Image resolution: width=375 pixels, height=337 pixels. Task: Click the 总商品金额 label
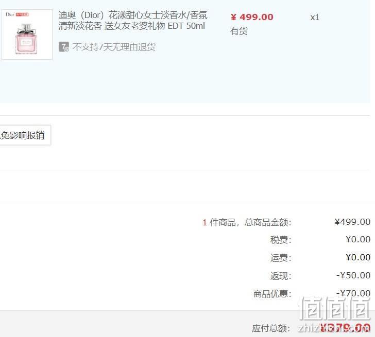pos(268,222)
